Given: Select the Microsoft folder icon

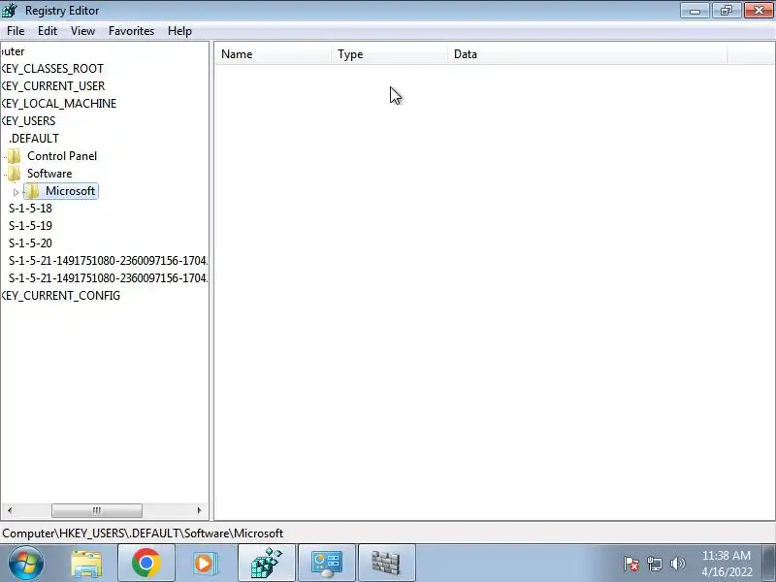Looking at the screenshot, I should pyautogui.click(x=32, y=191).
